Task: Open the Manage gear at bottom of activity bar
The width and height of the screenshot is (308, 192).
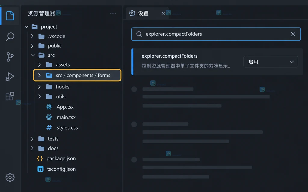Action: point(10,177)
